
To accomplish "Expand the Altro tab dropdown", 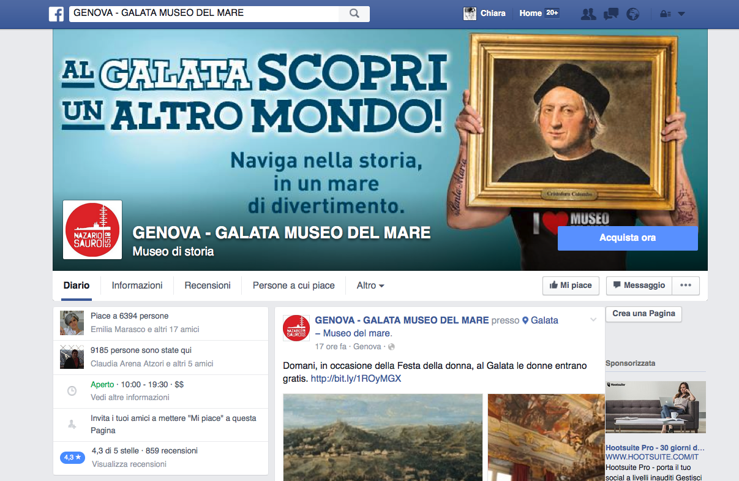I will point(370,286).
